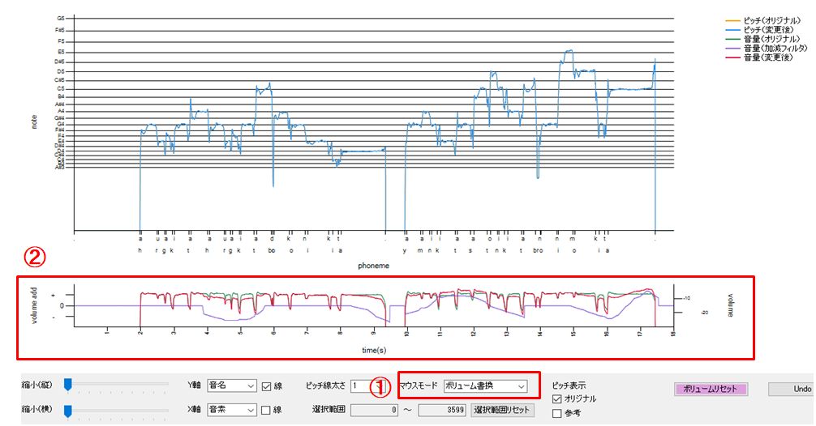Click the ボリュームリセット button

click(x=710, y=389)
